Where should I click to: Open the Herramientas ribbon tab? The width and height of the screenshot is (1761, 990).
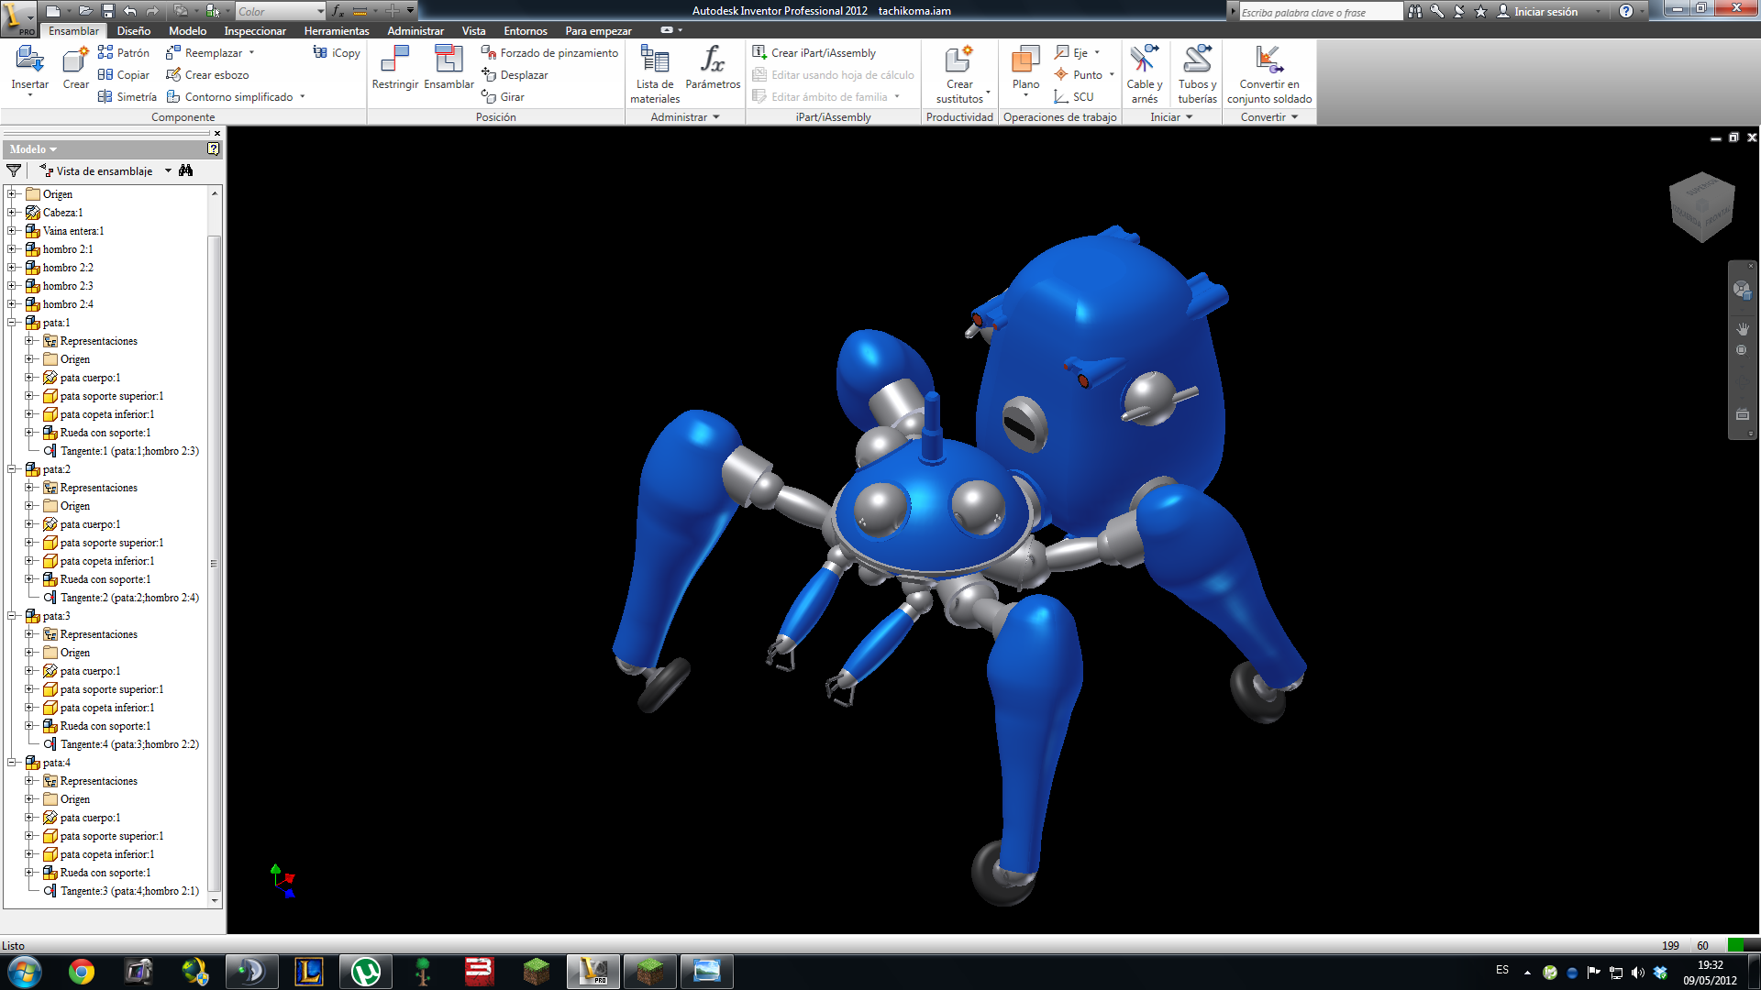click(337, 30)
